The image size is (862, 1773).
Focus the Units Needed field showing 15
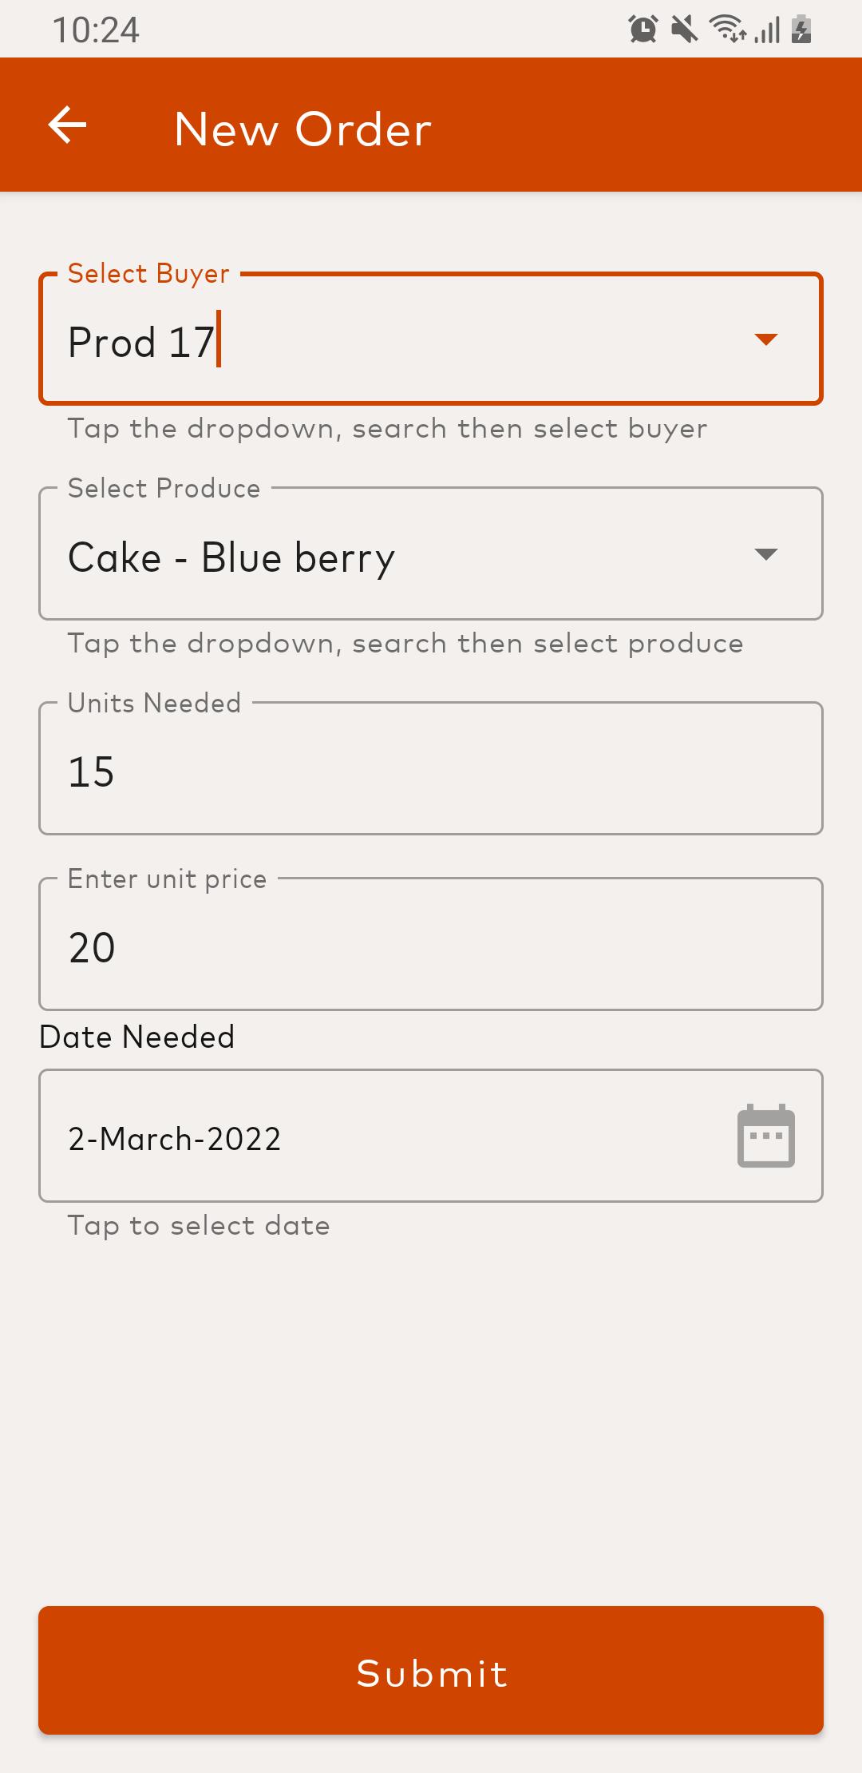click(431, 768)
